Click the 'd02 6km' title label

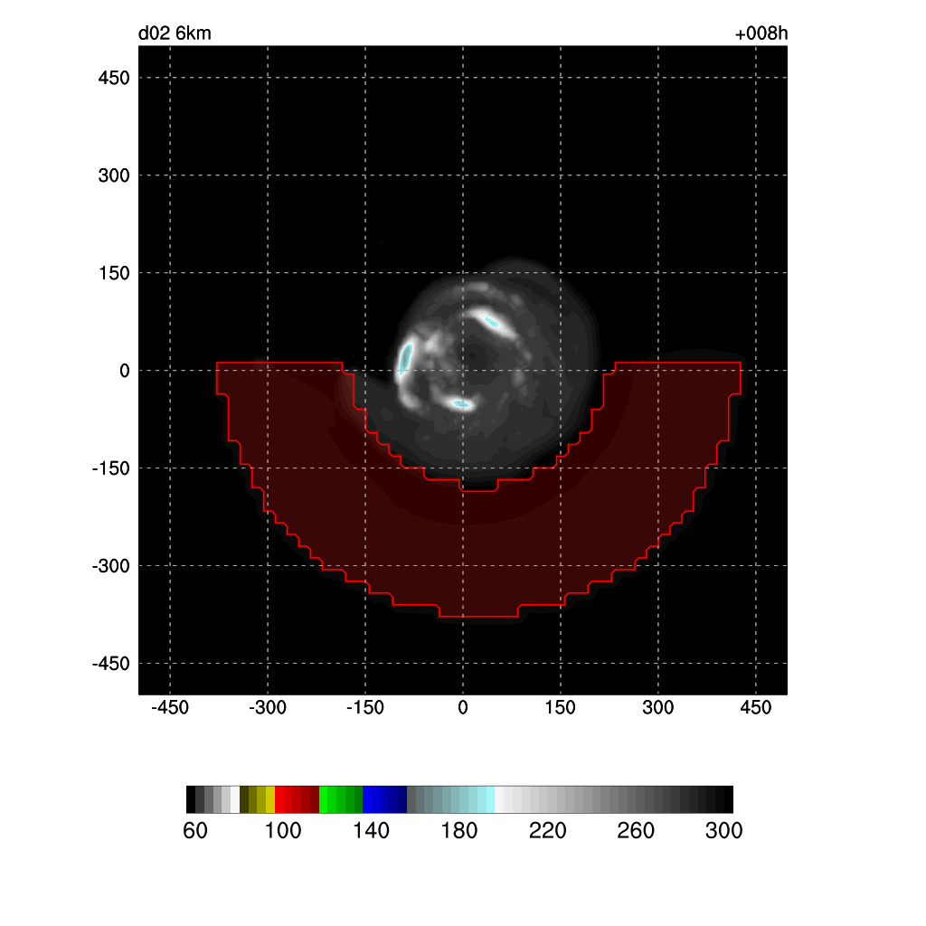tap(175, 33)
